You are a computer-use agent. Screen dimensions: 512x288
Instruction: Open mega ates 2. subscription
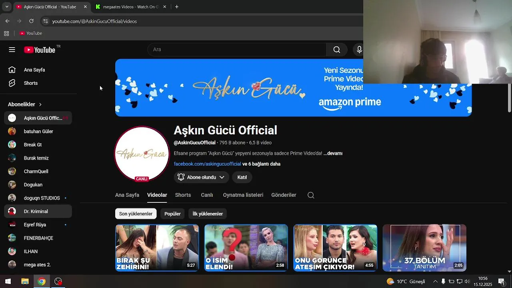tap(38, 265)
